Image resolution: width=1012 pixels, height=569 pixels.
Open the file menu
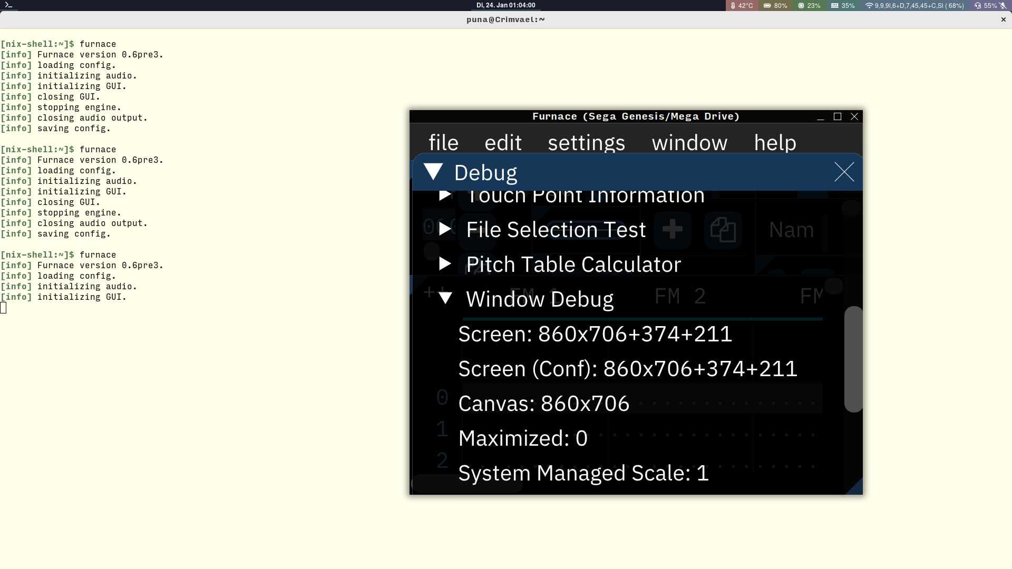coord(443,142)
